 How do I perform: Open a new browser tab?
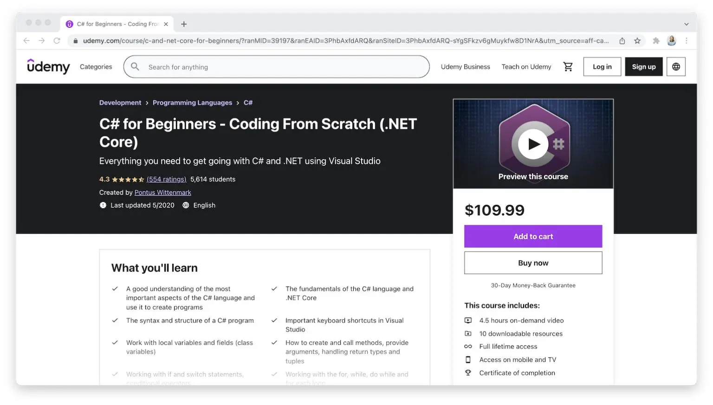coord(183,24)
